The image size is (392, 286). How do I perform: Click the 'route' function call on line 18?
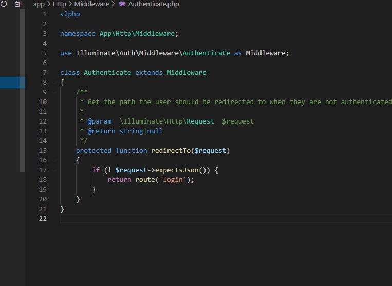[x=145, y=180]
